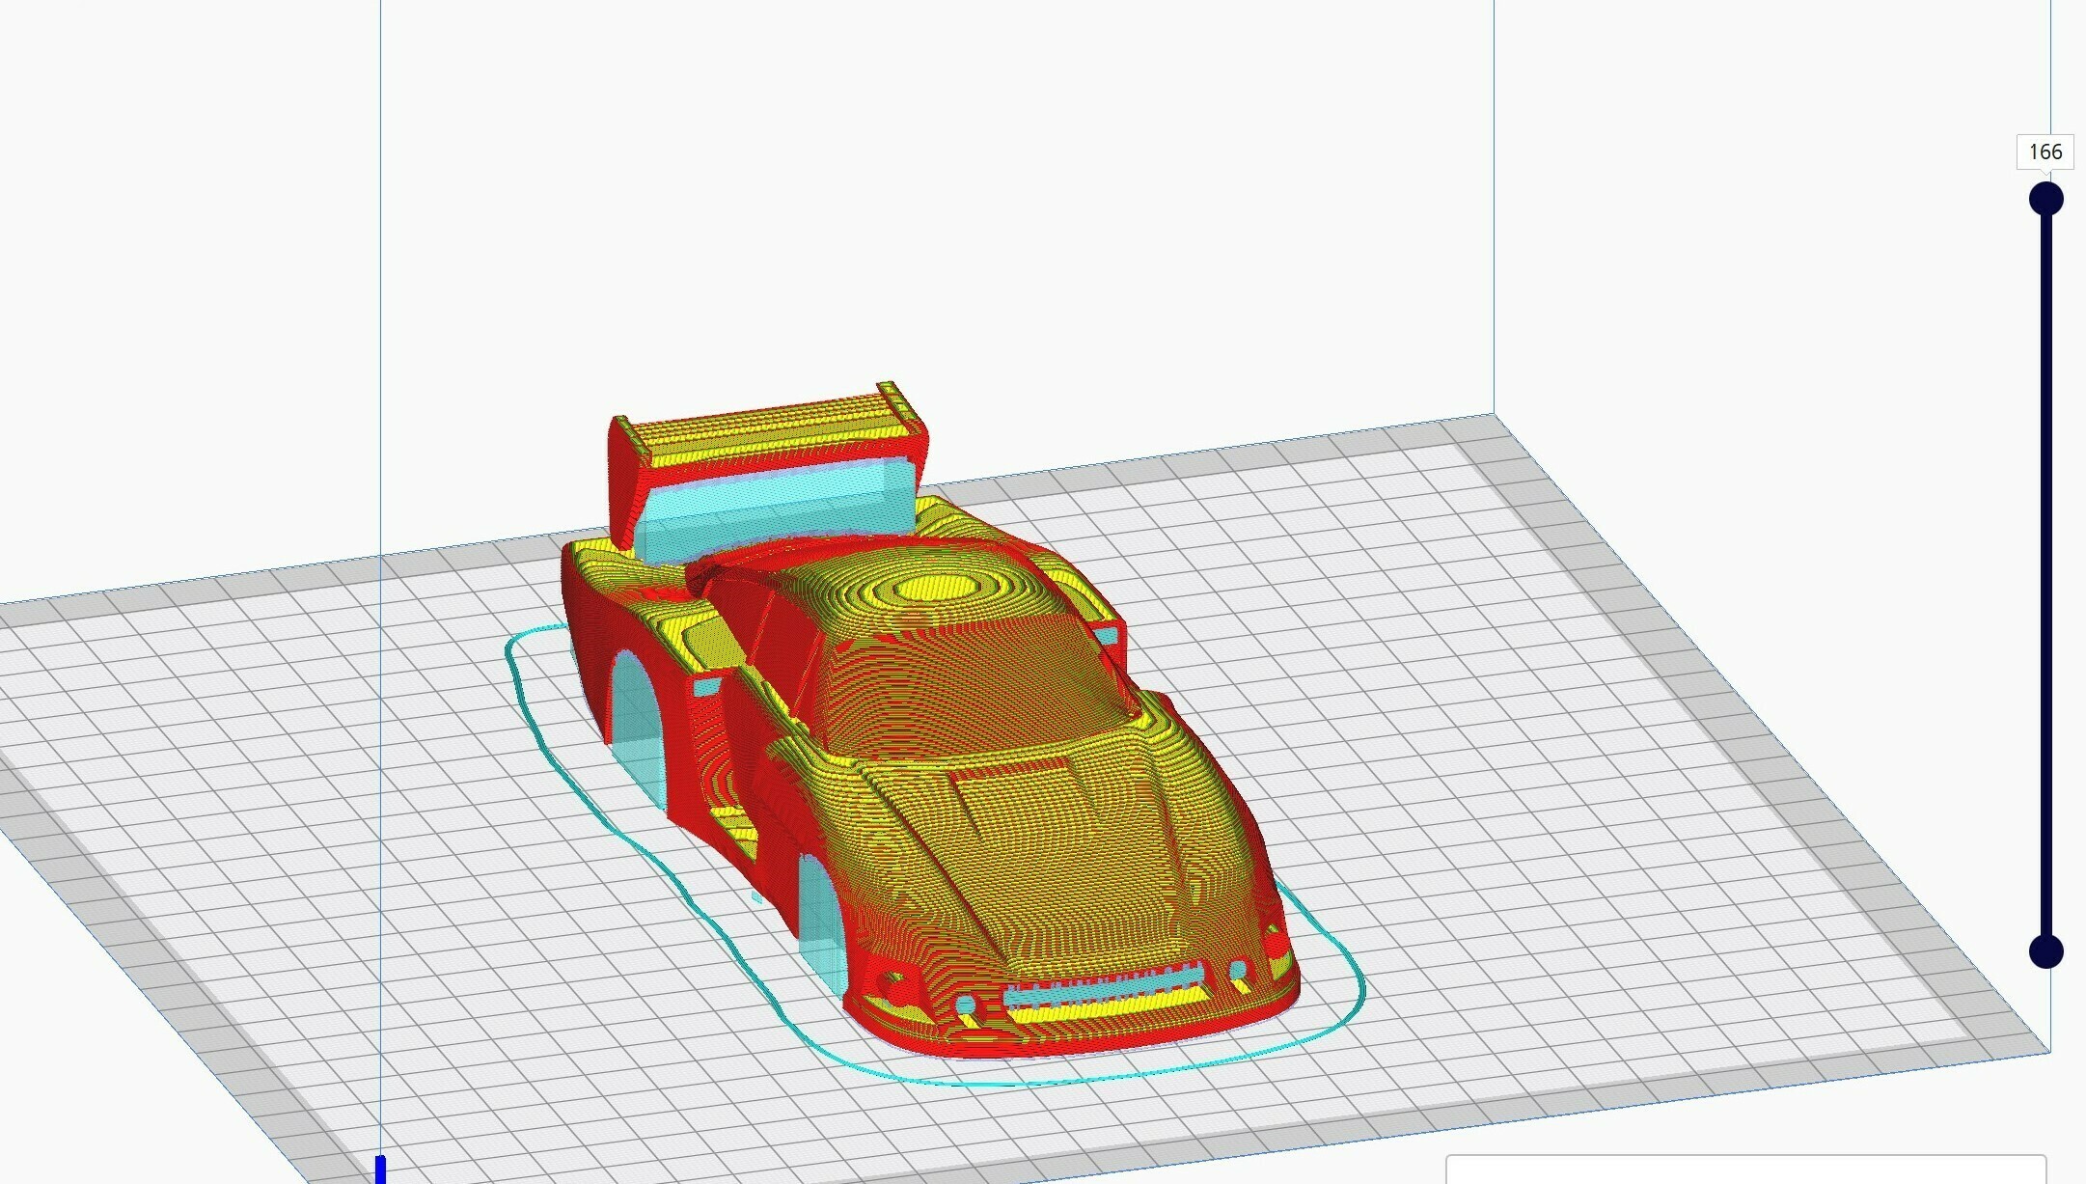This screenshot has width=2086, height=1184.
Task: Click the rear wheel arch support
Action: pyautogui.click(x=637, y=724)
